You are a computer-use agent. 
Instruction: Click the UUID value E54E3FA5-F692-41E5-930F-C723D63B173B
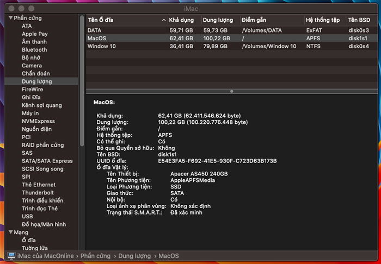tap(217, 161)
